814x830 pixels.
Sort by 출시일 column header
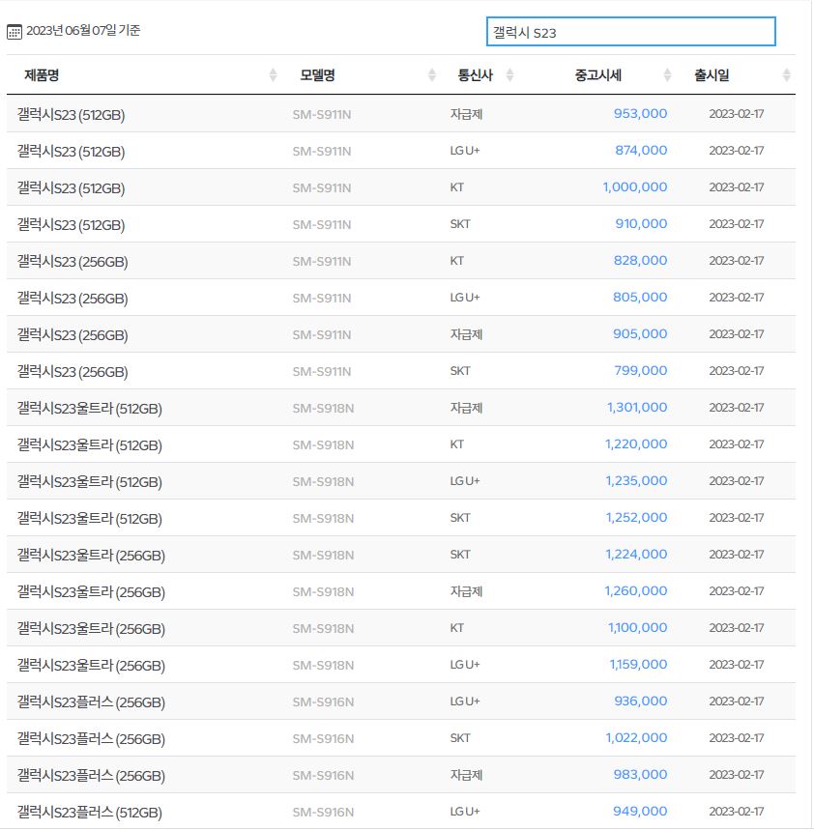tap(712, 75)
